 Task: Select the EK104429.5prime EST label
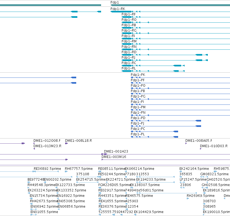click(x=149, y=212)
